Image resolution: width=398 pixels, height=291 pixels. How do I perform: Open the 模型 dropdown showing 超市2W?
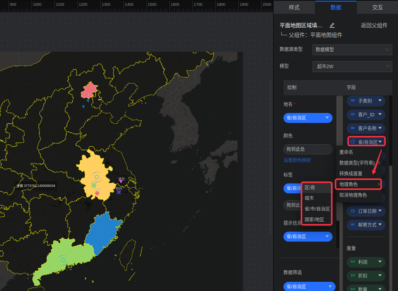pyautogui.click(x=352, y=67)
